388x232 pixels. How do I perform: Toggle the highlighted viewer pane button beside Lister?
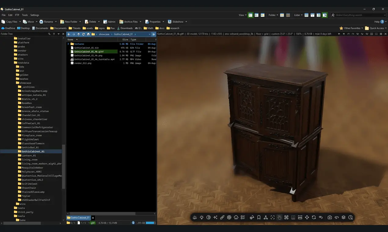[324, 15]
